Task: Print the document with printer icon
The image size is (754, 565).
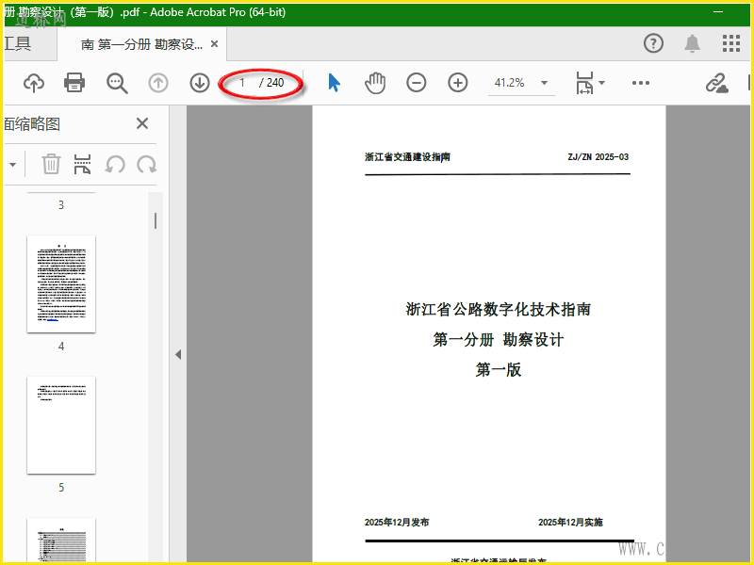Action: [74, 83]
